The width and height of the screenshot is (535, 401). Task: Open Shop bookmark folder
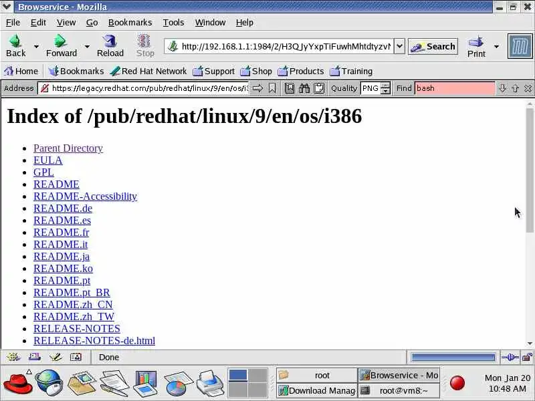[x=256, y=71]
